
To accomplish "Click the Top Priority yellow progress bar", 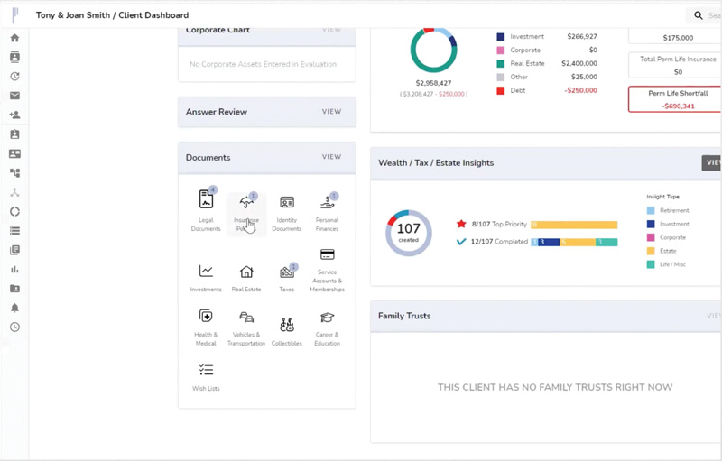I will (x=574, y=225).
